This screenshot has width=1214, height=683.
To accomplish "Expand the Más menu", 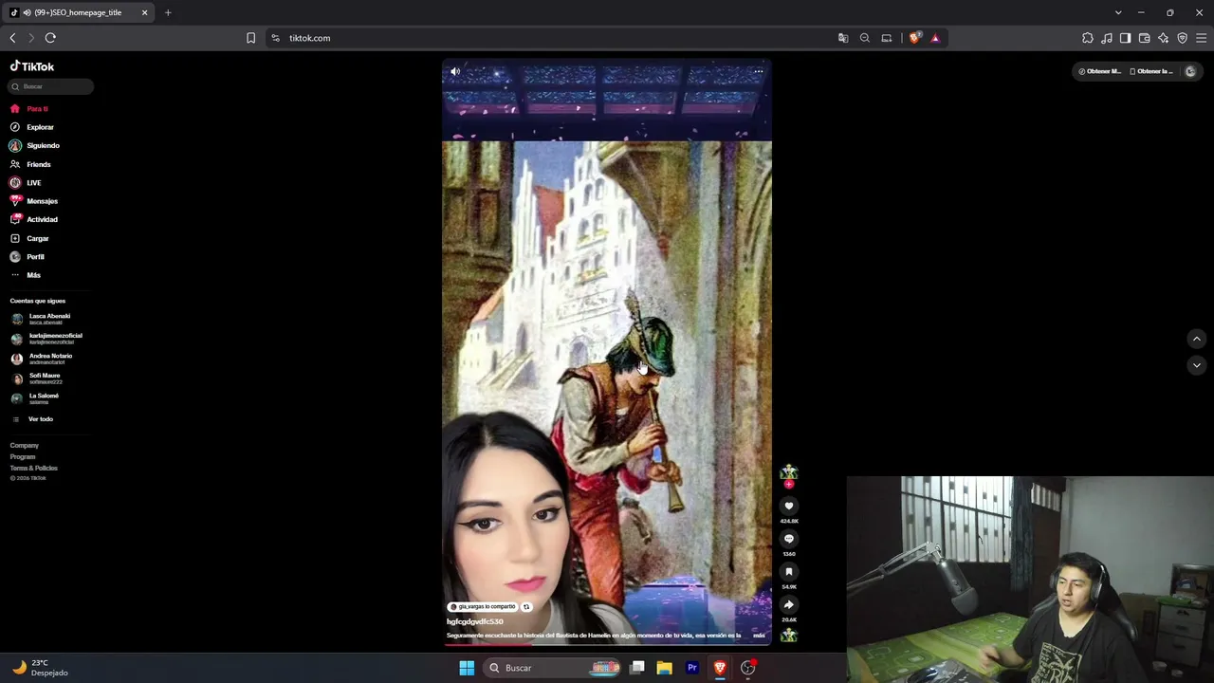I will [x=33, y=275].
